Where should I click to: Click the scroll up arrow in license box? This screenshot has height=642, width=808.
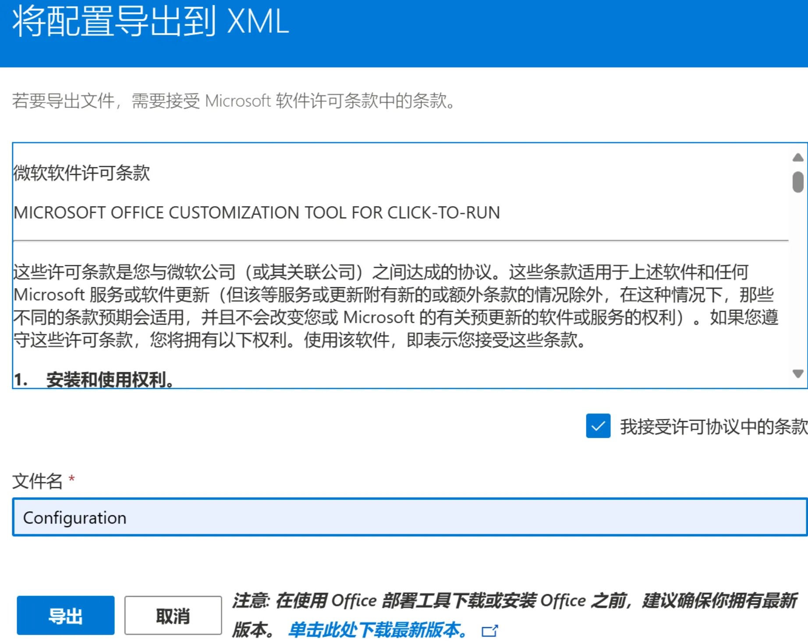click(797, 157)
